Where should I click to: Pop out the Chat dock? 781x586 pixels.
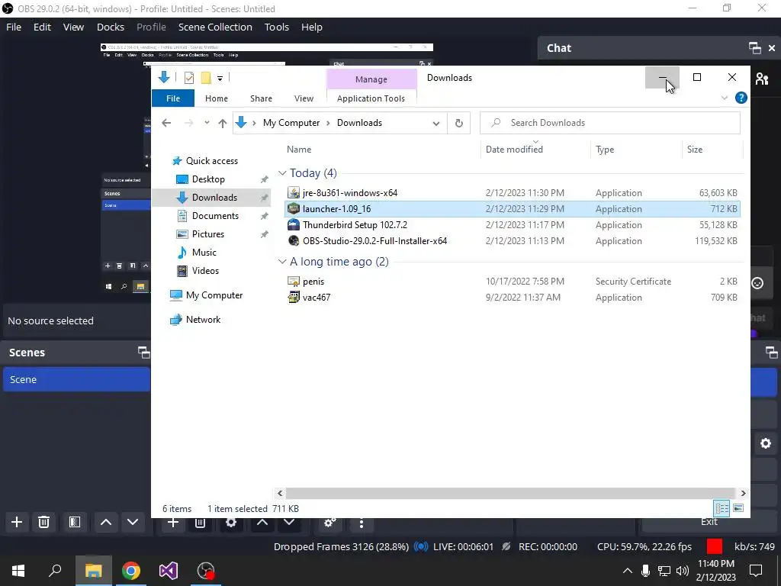(x=754, y=48)
